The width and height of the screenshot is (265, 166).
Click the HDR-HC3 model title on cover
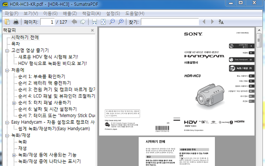[x=192, y=76]
